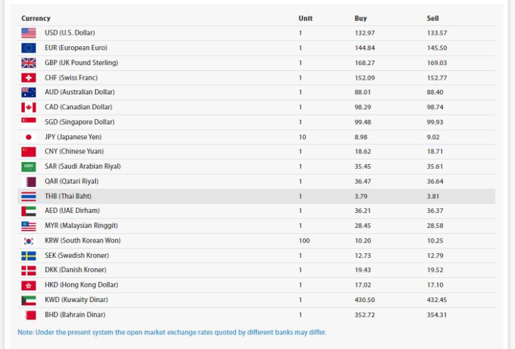515x349 pixels.
Task: Click the European Euro flag icon
Action: pos(28,48)
